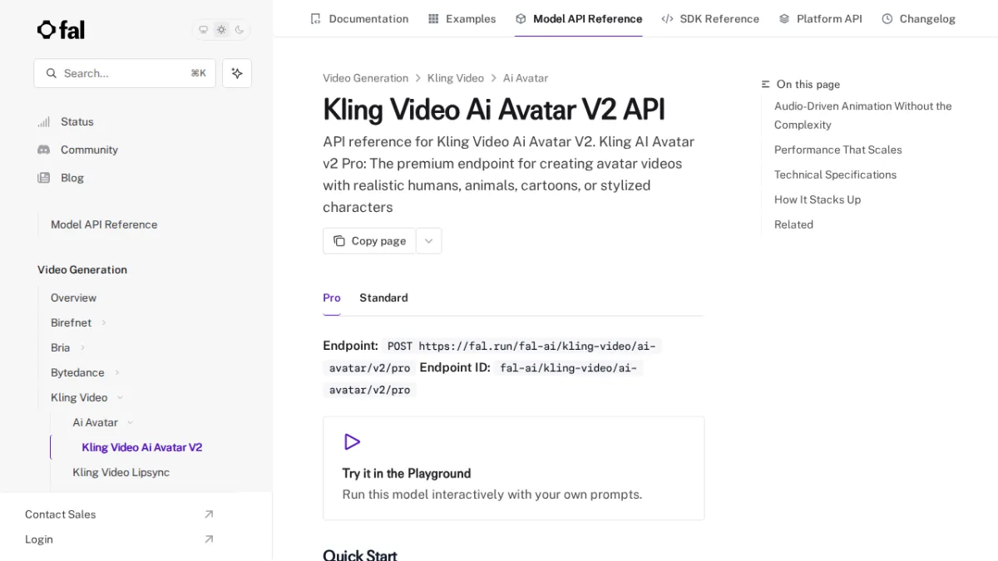Jump to Related section

point(794,224)
